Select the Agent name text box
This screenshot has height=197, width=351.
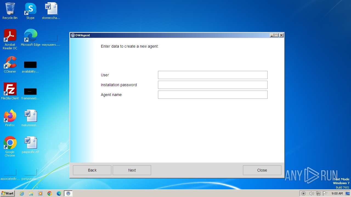coord(213,95)
